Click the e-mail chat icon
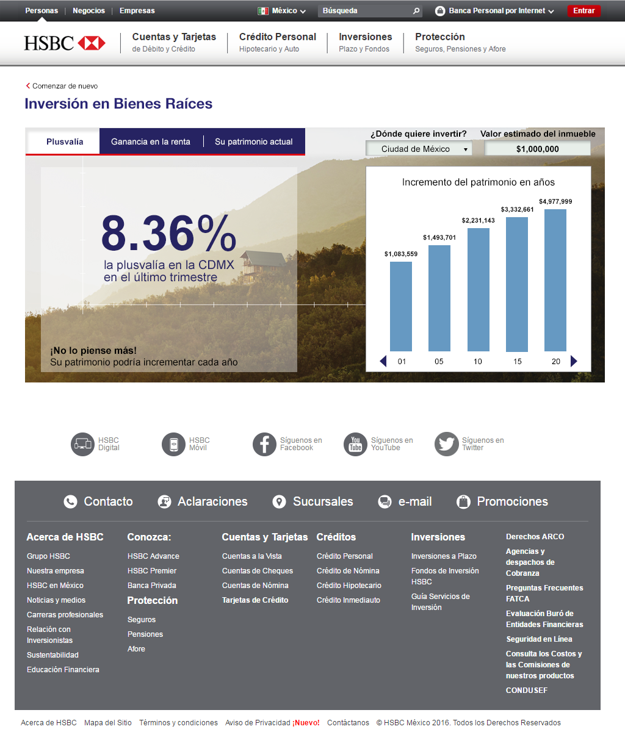 (x=385, y=501)
